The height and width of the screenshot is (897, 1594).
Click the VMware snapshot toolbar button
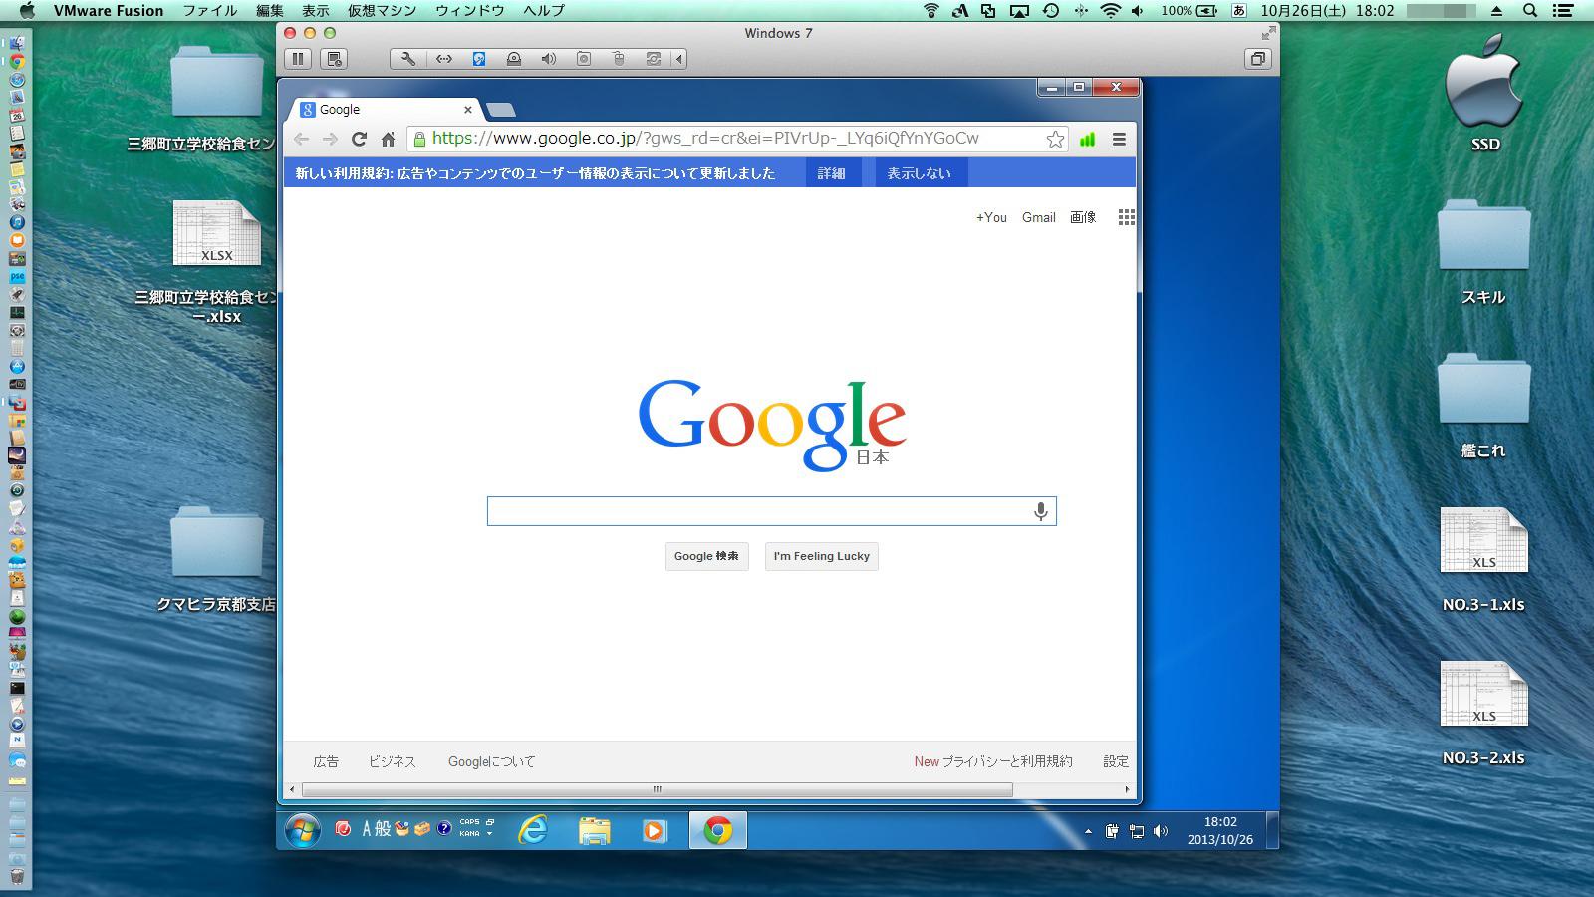(x=334, y=59)
